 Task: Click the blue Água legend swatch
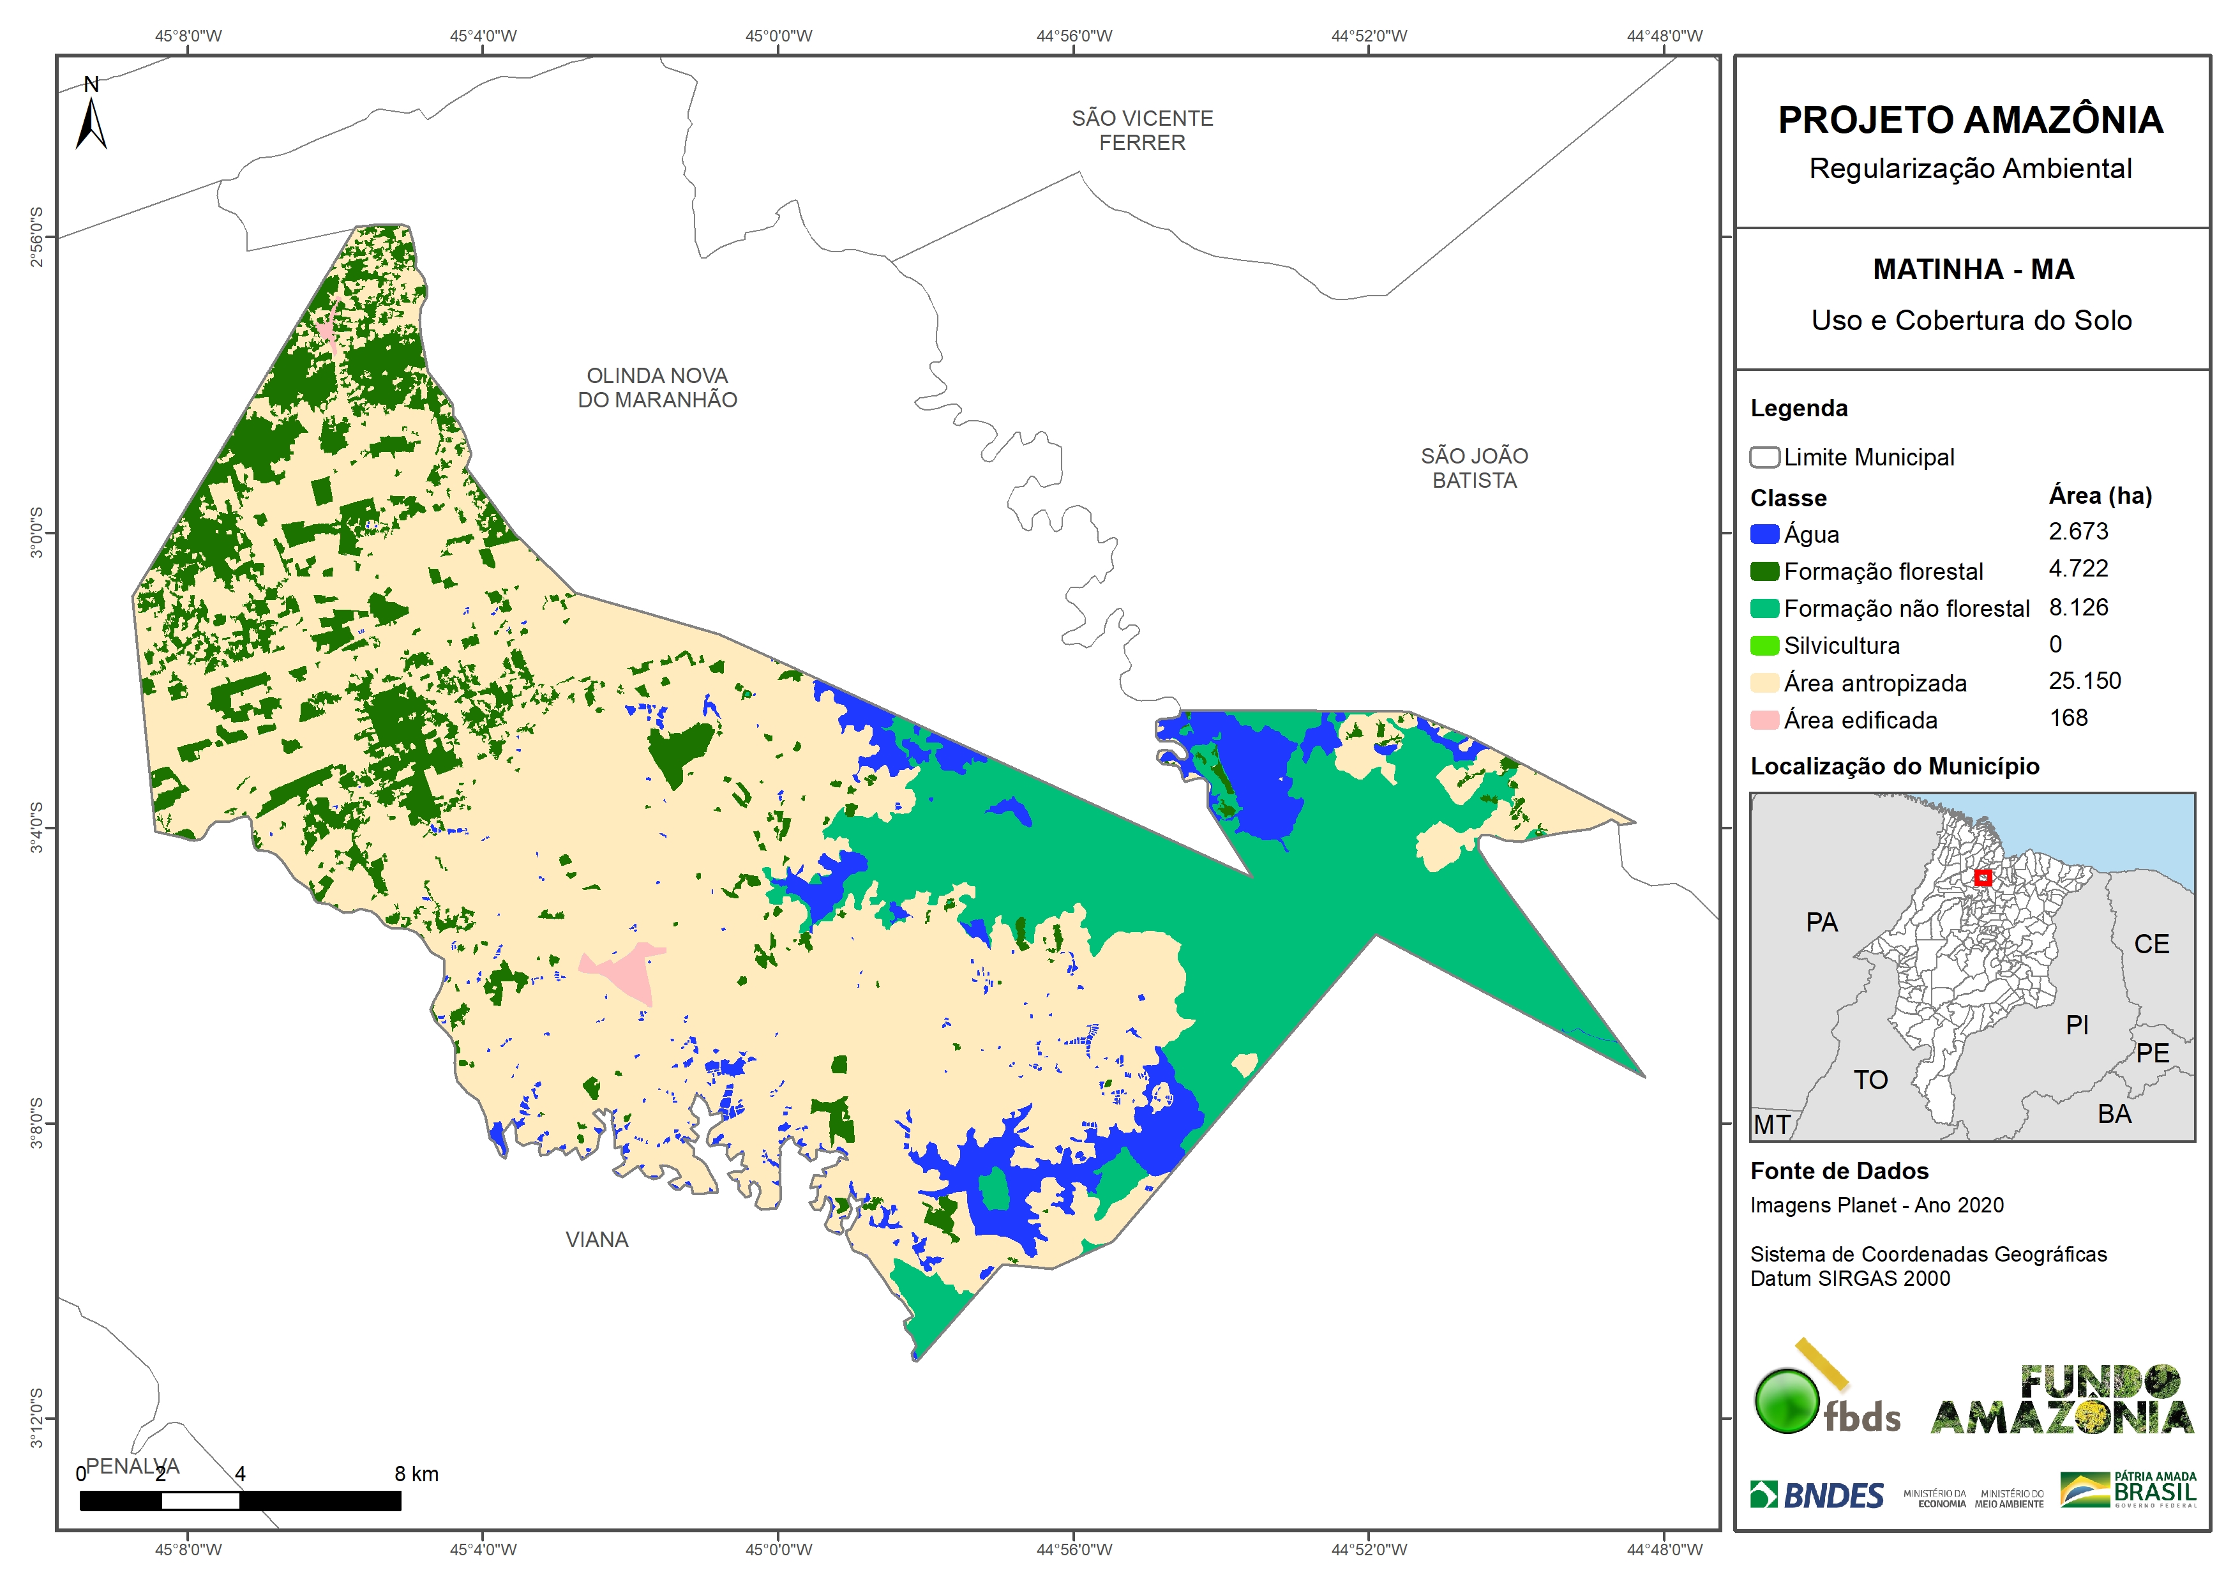[1764, 534]
